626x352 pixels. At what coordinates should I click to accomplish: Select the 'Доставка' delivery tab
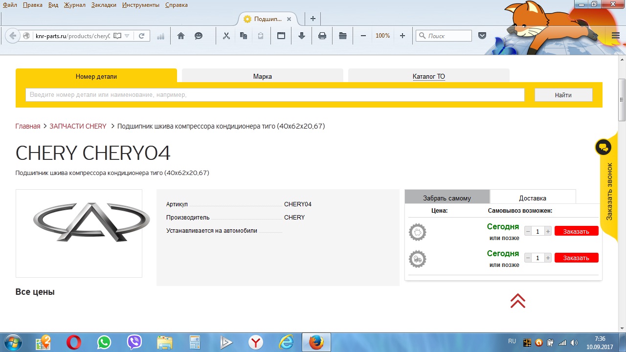[x=533, y=198]
